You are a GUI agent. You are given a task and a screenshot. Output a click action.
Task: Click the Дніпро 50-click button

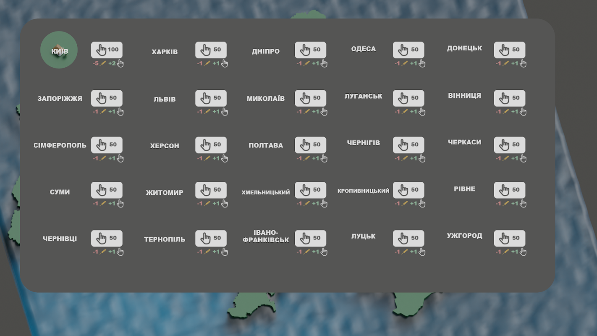coord(310,50)
